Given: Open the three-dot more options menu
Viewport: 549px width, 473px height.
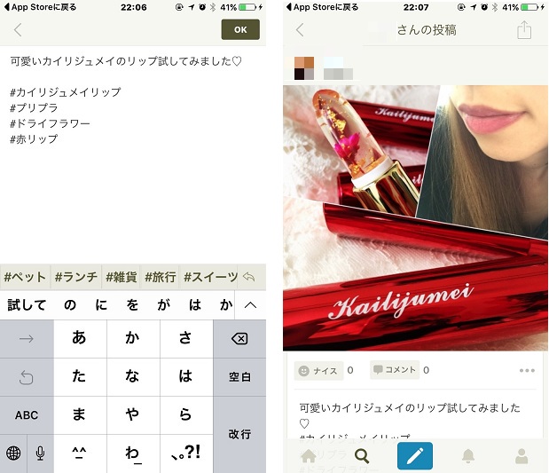Looking at the screenshot, I should (x=527, y=370).
